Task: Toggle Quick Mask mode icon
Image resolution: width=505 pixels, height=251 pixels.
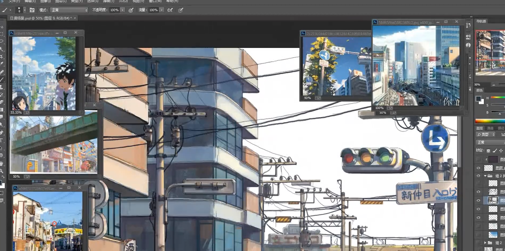Action: pos(2,193)
